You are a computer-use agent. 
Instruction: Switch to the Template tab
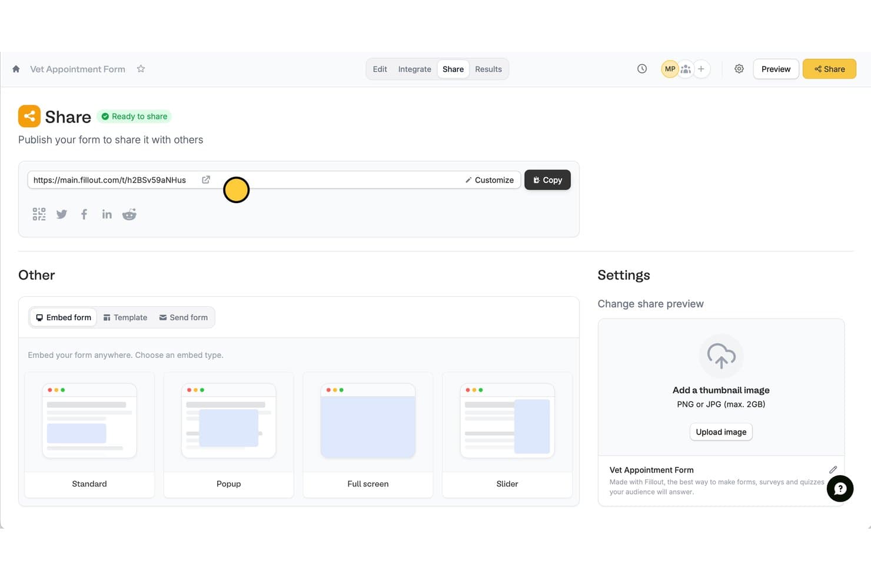125,317
